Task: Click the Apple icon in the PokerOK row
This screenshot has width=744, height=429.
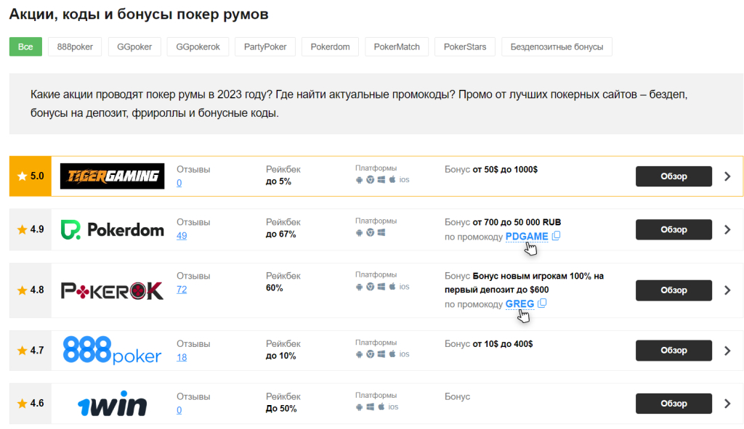Action: pos(392,286)
